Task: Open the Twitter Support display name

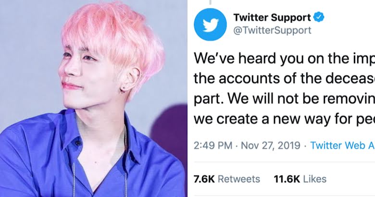Action: (272, 17)
